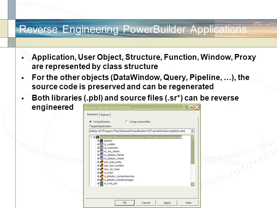Viewport: 277px width, 208px height.
Task: Select the highlighted pbtutor.pbl path row
Action: coord(141,137)
